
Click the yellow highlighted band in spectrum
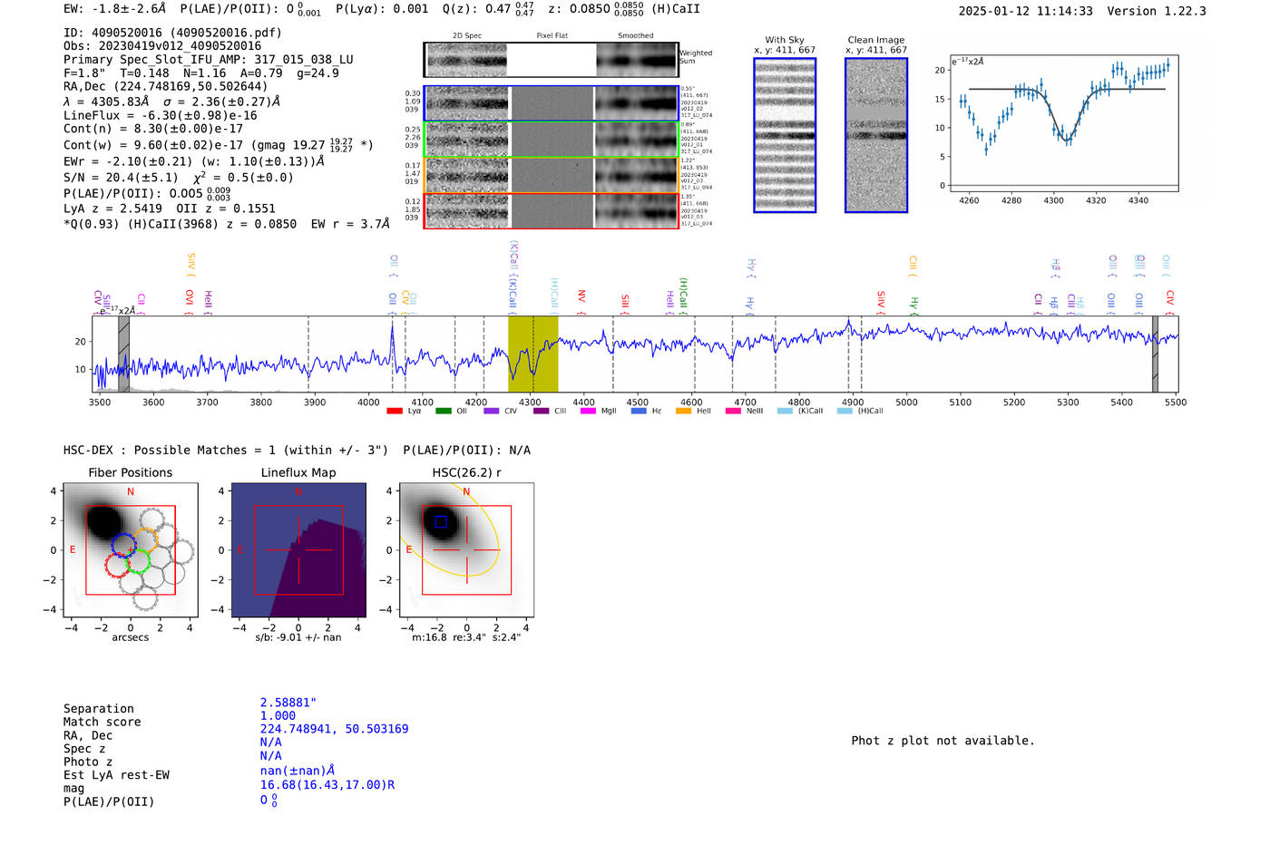[x=532, y=354]
